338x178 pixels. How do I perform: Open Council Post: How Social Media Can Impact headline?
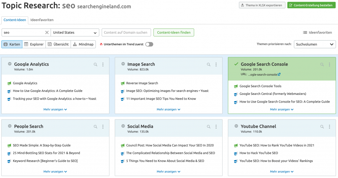[170, 145]
